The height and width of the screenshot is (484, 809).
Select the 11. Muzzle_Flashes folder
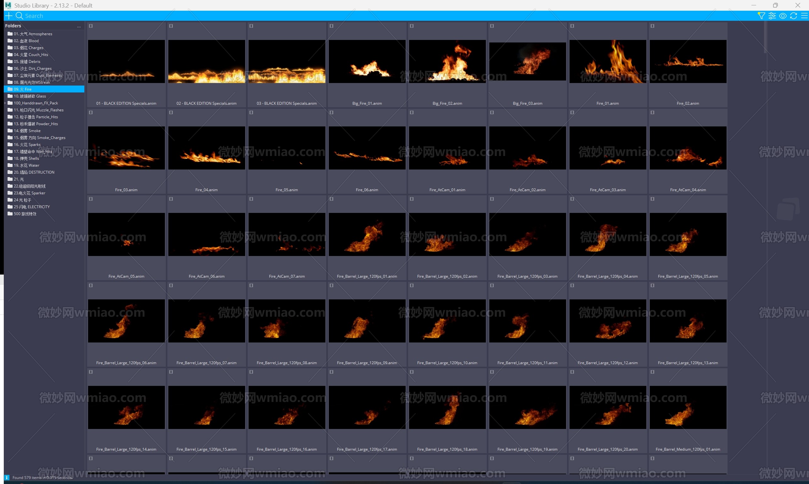44,110
